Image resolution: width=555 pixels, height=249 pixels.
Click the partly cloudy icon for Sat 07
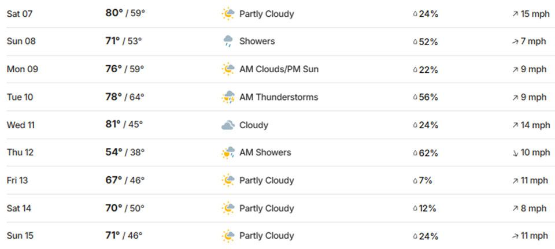click(x=228, y=14)
